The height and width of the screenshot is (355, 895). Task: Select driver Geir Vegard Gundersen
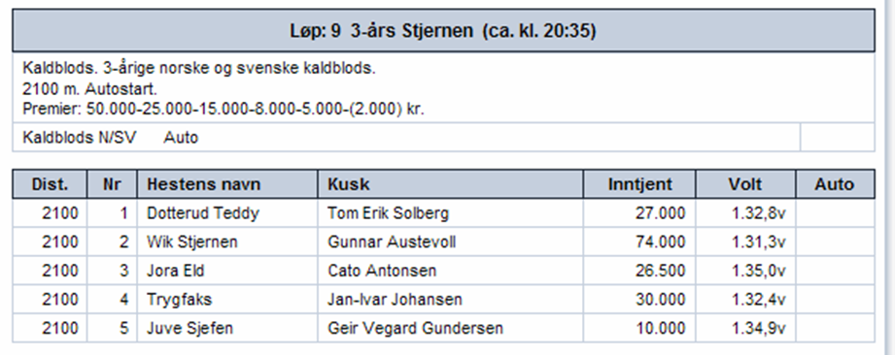pyautogui.click(x=415, y=328)
